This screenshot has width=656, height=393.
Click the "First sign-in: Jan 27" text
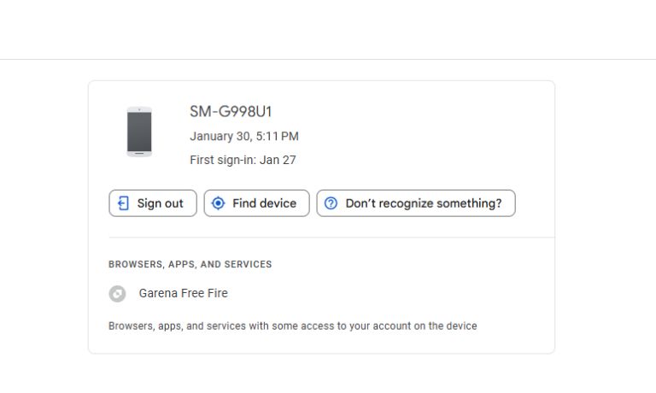(243, 160)
